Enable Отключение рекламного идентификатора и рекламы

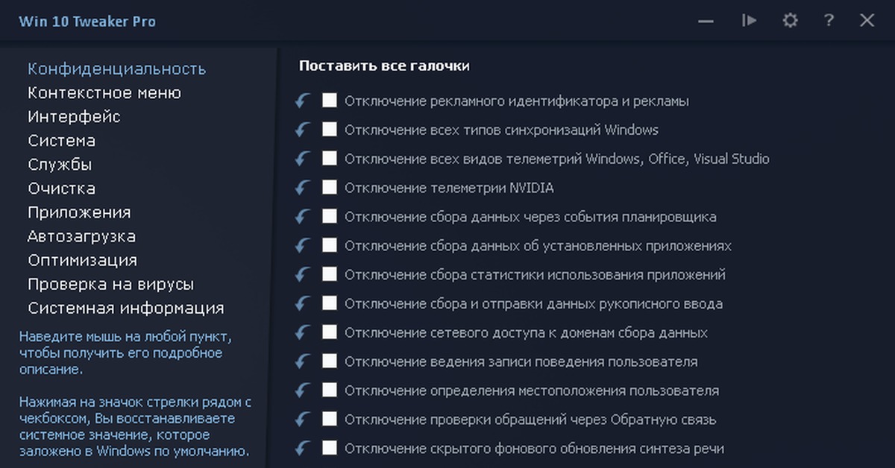[x=330, y=100]
